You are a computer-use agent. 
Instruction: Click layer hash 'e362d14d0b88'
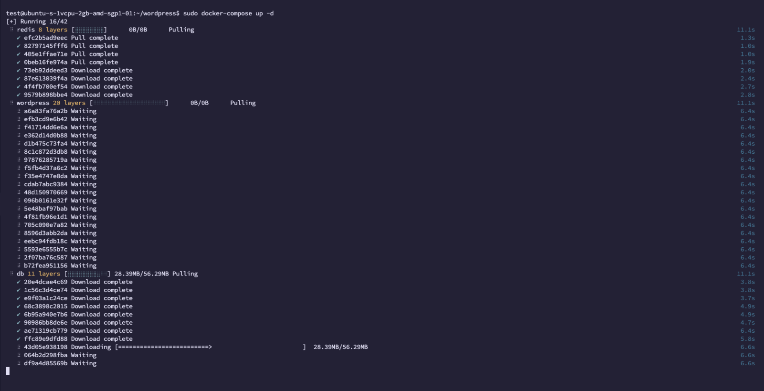(46, 136)
